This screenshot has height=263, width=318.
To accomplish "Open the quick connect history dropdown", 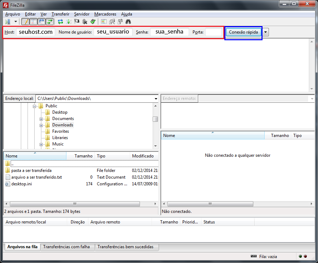I will click(x=265, y=32).
